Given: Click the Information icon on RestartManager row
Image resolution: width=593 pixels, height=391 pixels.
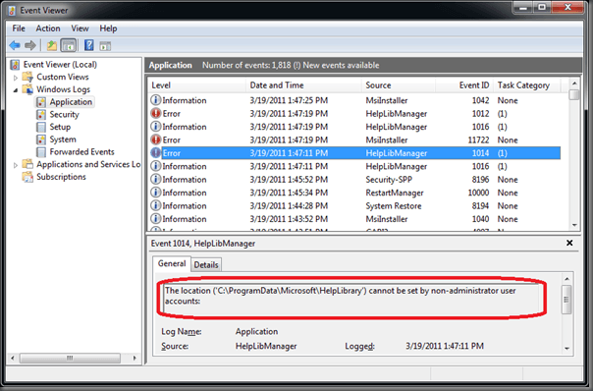Looking at the screenshot, I should point(155,193).
